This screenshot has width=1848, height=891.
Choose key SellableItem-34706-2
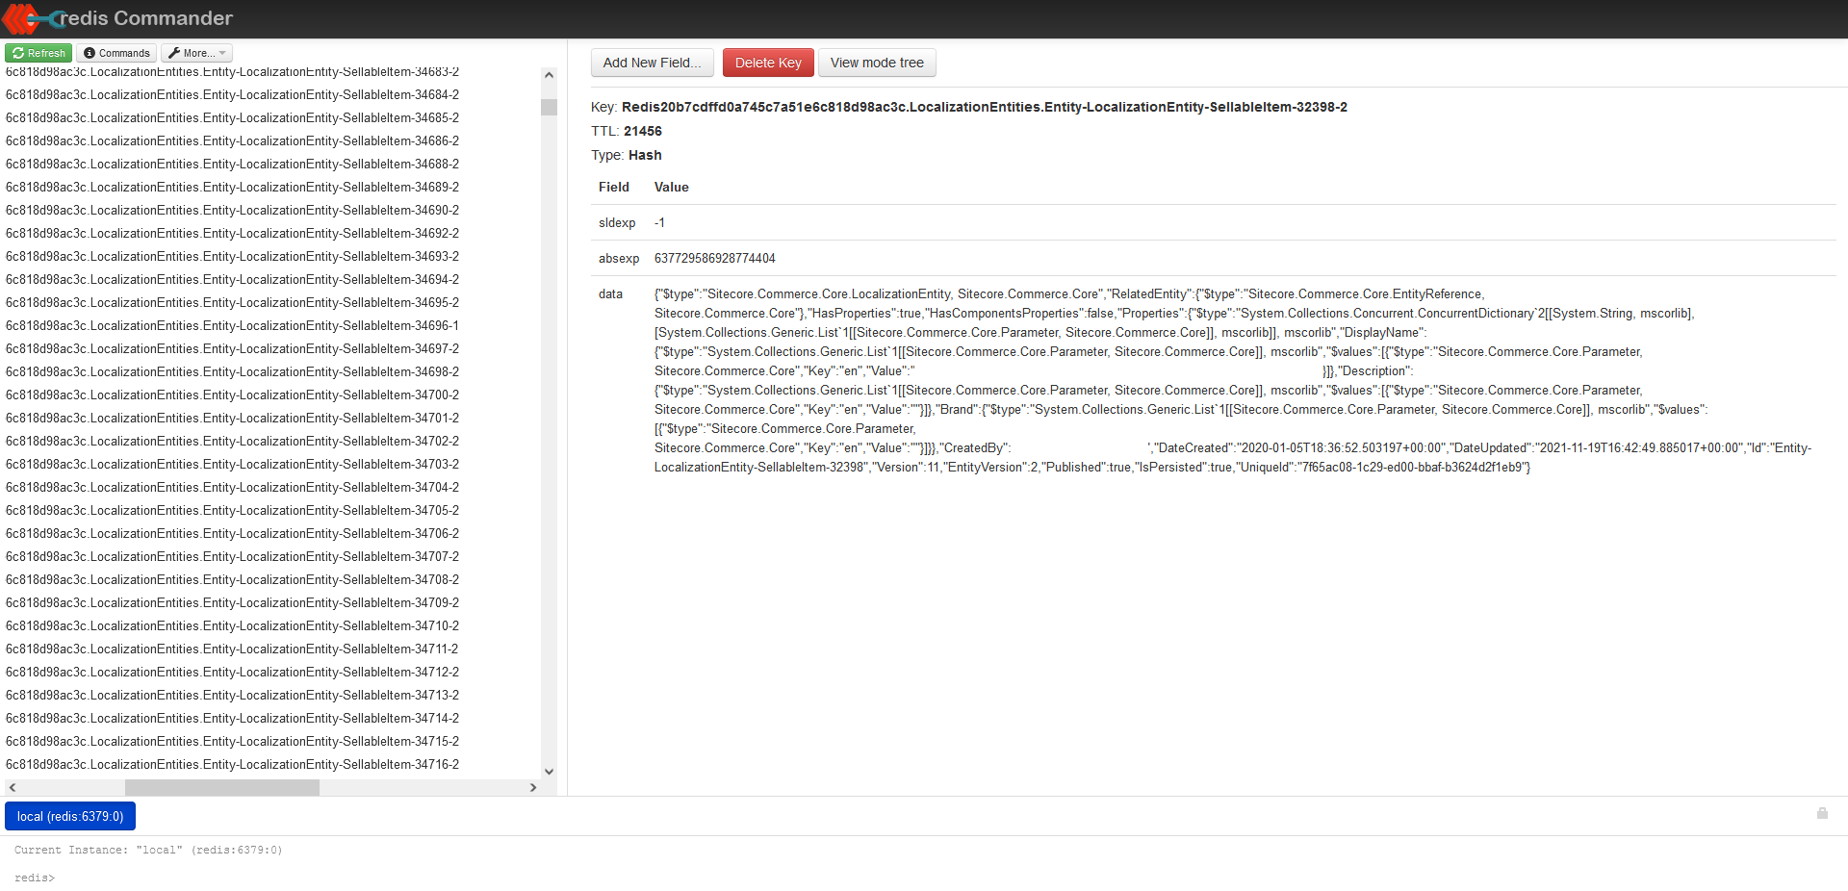(232, 533)
